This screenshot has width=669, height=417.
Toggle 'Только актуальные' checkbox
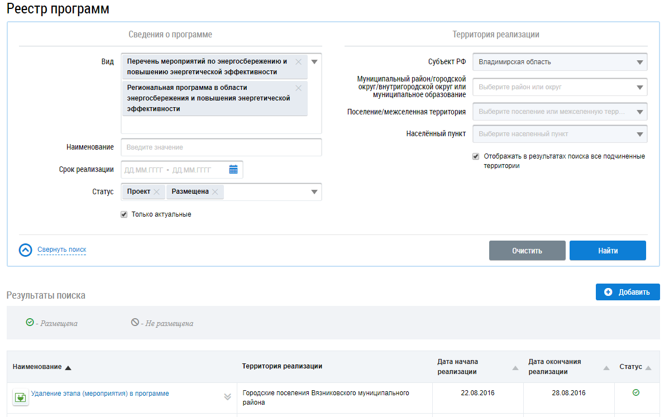click(124, 214)
